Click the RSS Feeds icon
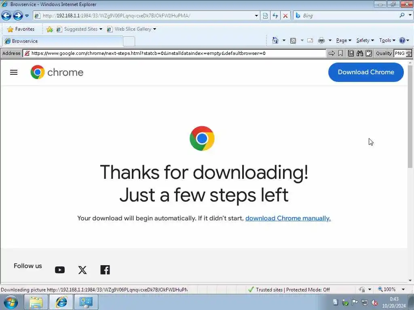 coord(293,40)
